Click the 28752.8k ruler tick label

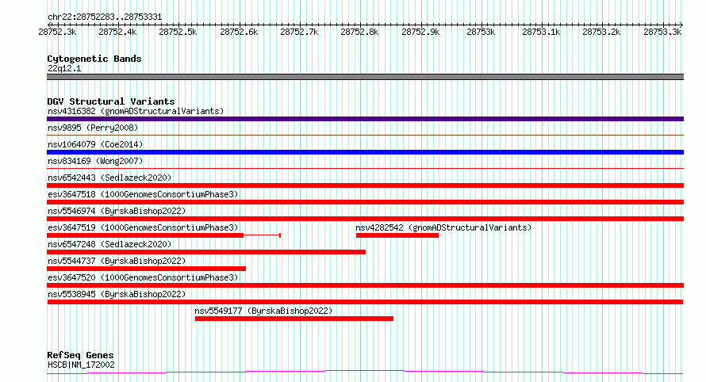359,32
